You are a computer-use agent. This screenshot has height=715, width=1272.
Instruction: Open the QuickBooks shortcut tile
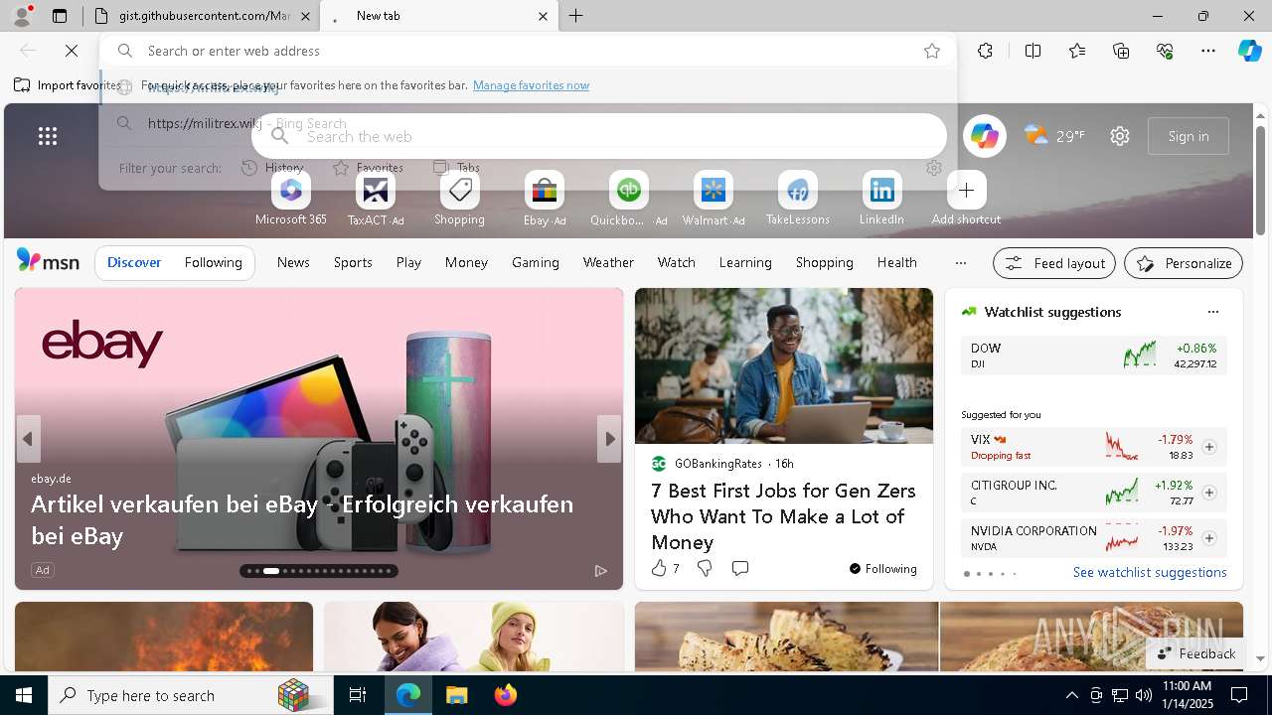pyautogui.click(x=628, y=199)
